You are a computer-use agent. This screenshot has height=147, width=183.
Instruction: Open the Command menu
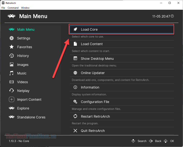(x=13, y=8)
